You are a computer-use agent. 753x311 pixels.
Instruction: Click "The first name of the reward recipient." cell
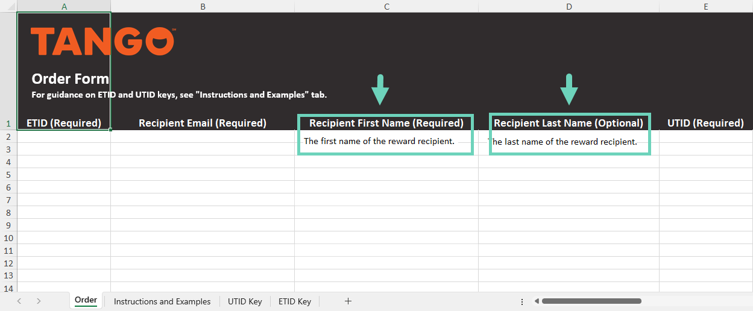click(x=379, y=142)
